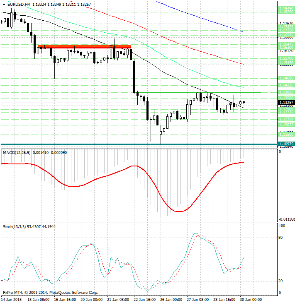Click the 1.18450 price level label
Image resolution: width=295 pixels, height=303 pixels.
coord(286,8)
